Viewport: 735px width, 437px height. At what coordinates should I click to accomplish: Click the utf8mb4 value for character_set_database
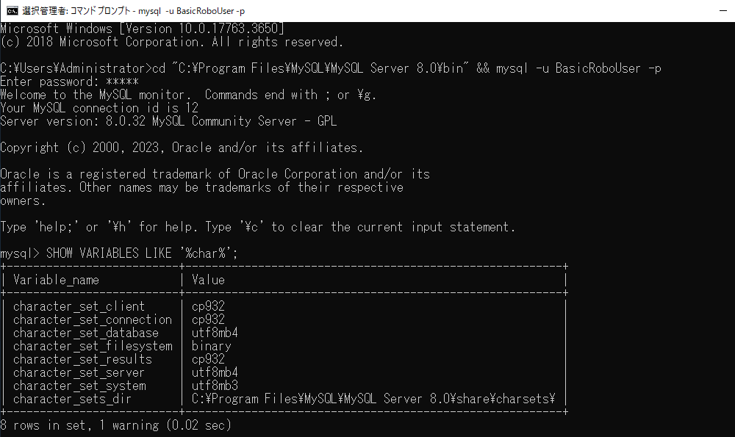point(215,333)
